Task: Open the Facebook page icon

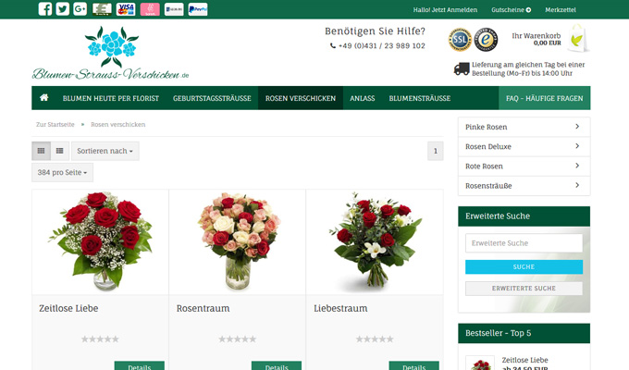Action: click(x=45, y=9)
